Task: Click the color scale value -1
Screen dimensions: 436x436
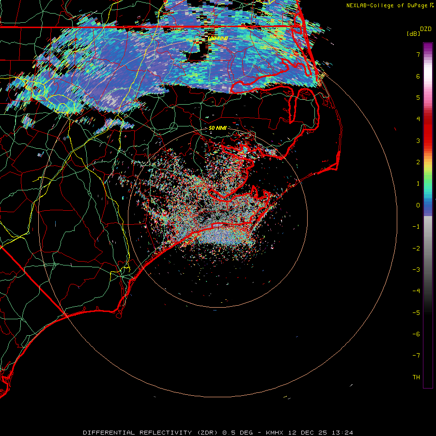Action: pos(416,227)
